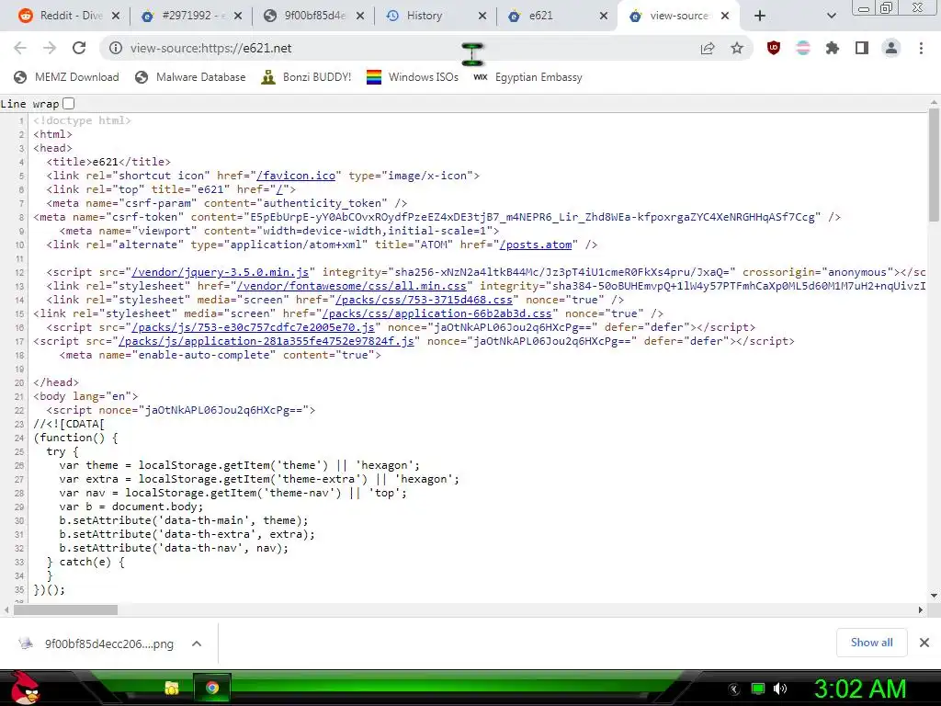Screen dimensions: 941x706
Task: Close the e621 tab
Action: click(x=604, y=16)
